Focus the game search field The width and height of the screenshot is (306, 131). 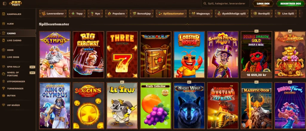(x=225, y=4)
